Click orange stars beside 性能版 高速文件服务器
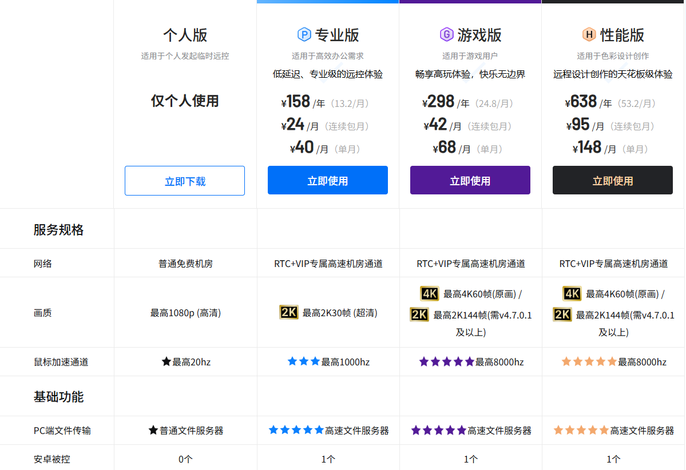This screenshot has width=686, height=470. [x=581, y=430]
